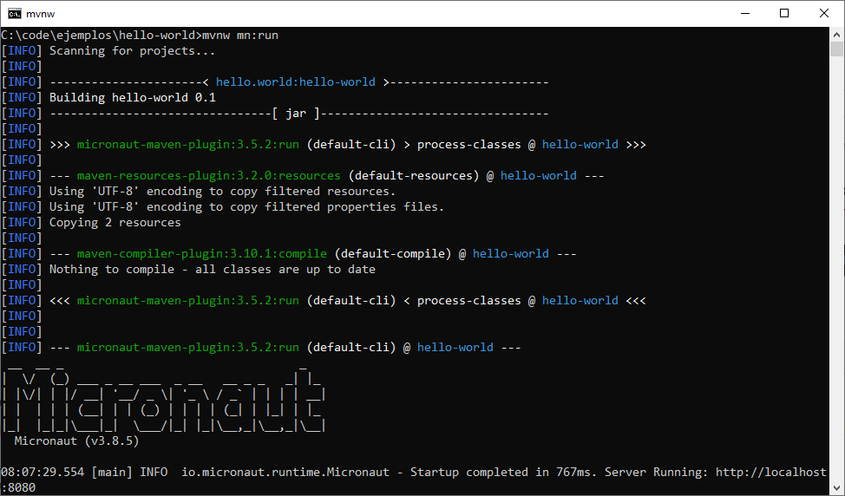845x496 pixels.
Task: Click the mvnw mn:run command text
Action: click(240, 35)
